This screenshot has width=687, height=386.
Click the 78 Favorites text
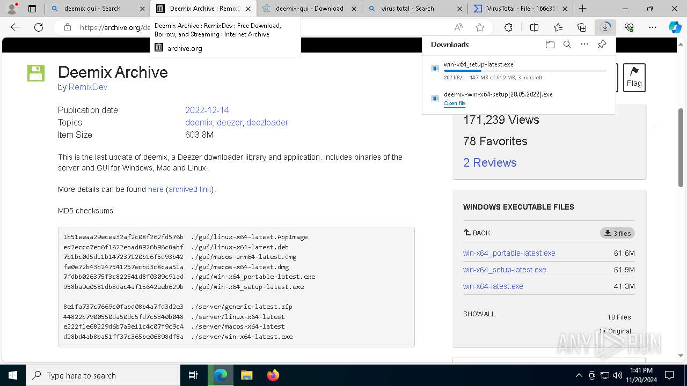click(495, 141)
